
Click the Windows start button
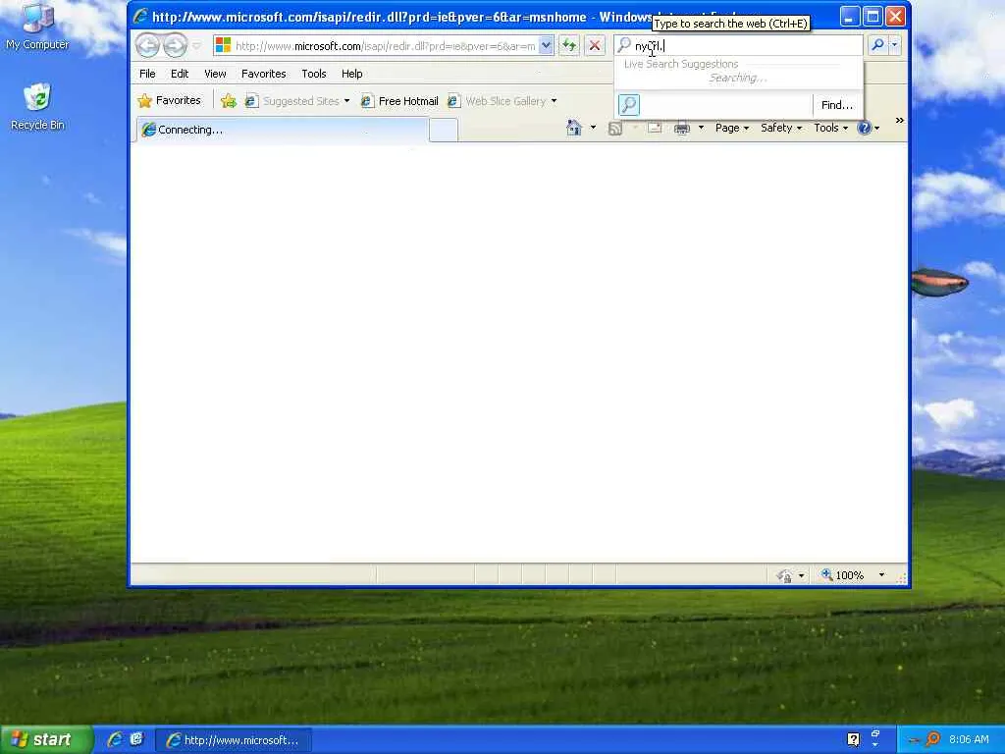[46, 740]
